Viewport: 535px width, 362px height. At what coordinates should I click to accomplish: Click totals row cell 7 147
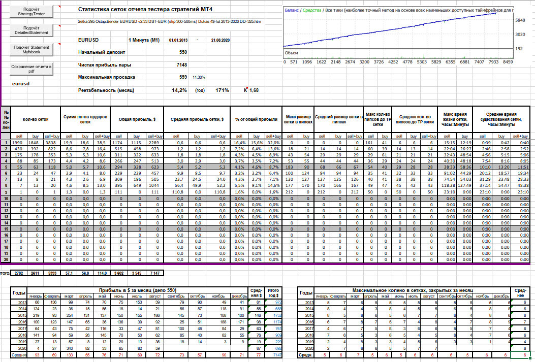pos(155,273)
